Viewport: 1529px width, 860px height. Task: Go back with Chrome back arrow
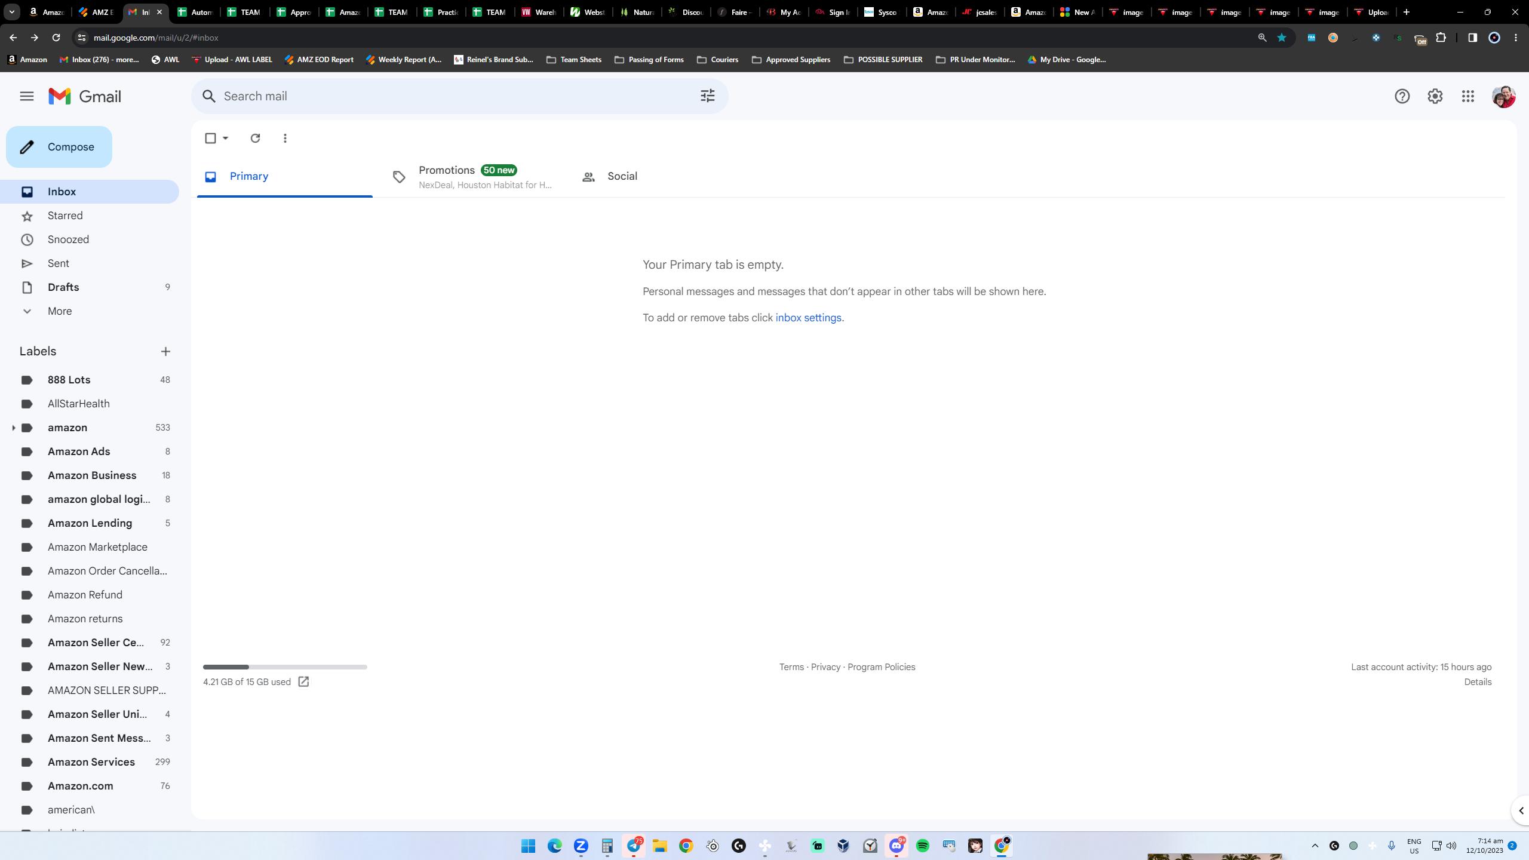[x=13, y=38]
